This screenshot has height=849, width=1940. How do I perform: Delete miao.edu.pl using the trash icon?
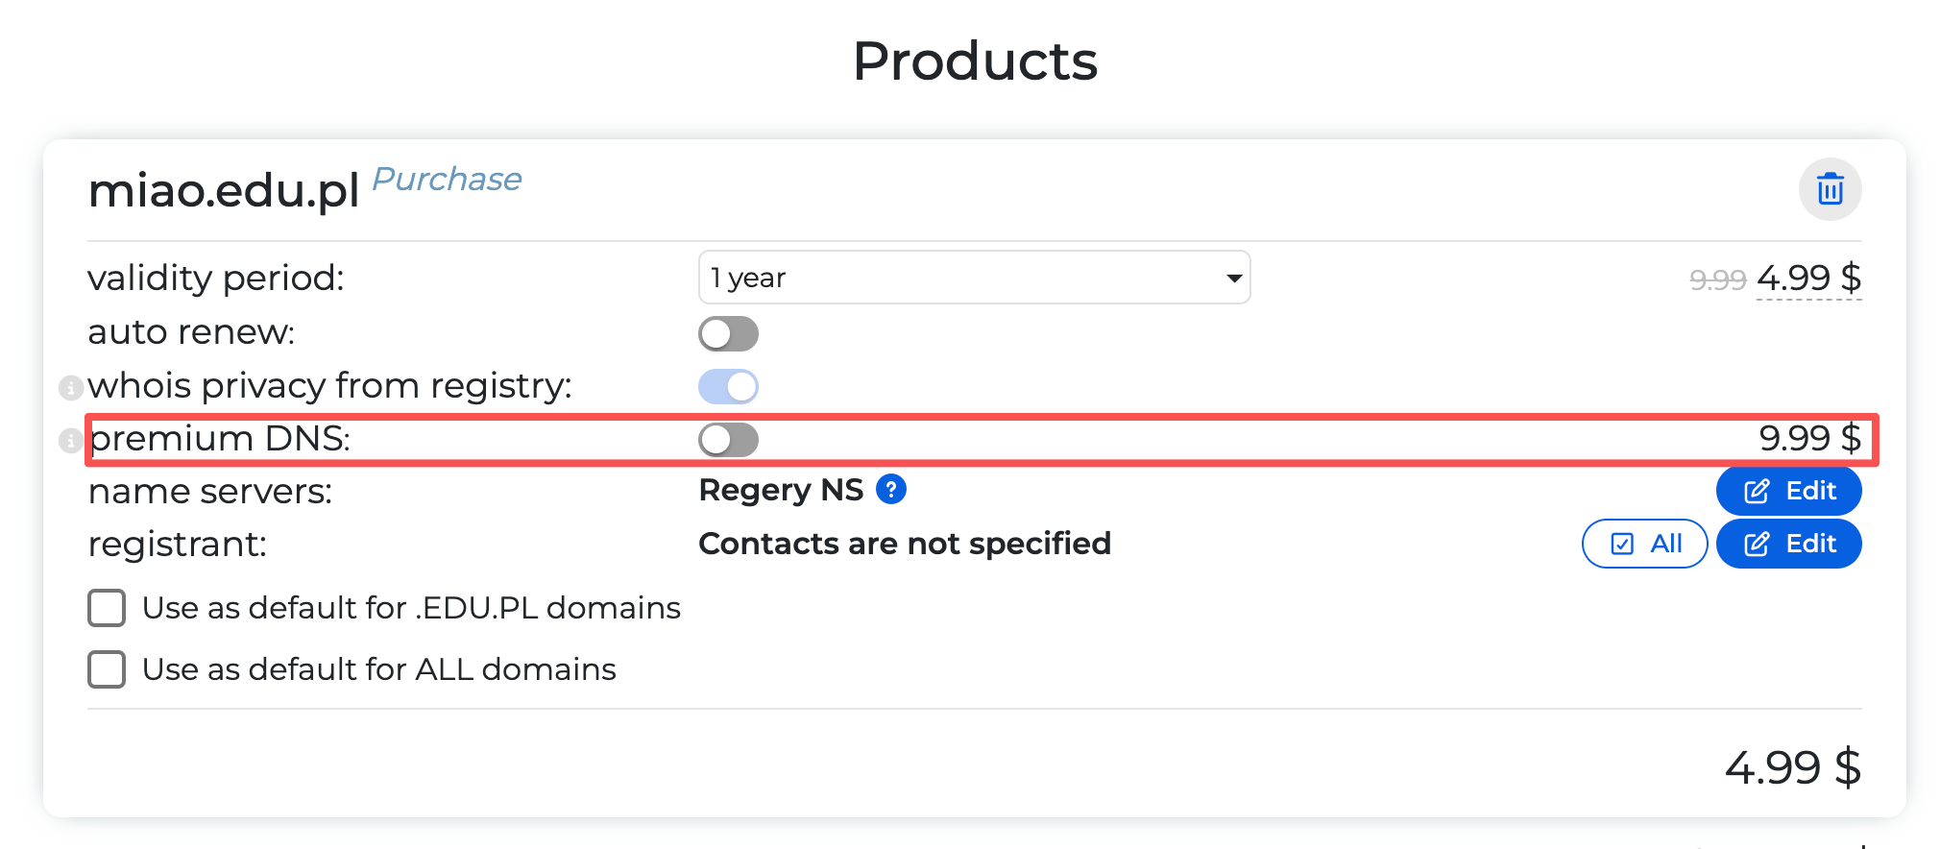pyautogui.click(x=1830, y=189)
